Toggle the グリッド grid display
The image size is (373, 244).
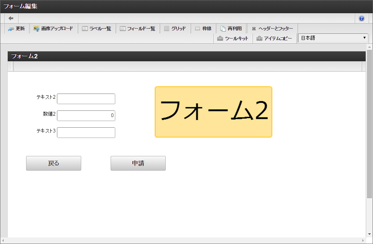coord(175,28)
